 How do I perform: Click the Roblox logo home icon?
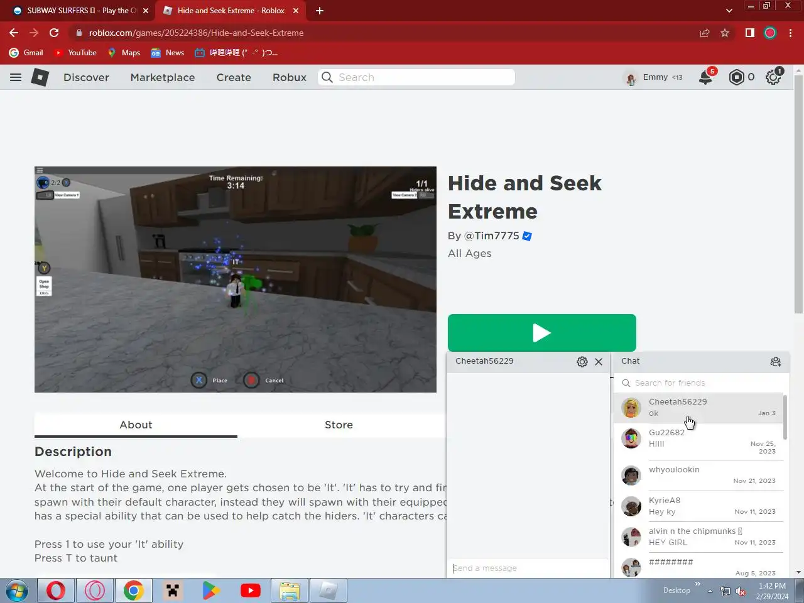click(40, 77)
